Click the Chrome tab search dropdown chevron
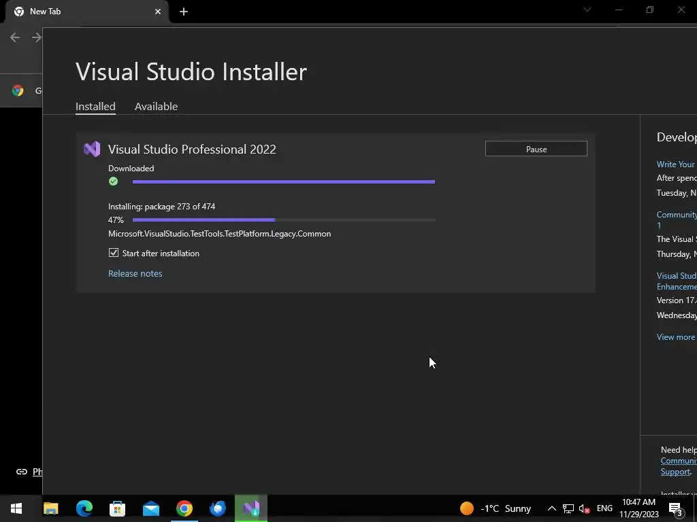The image size is (697, 522). point(587,10)
